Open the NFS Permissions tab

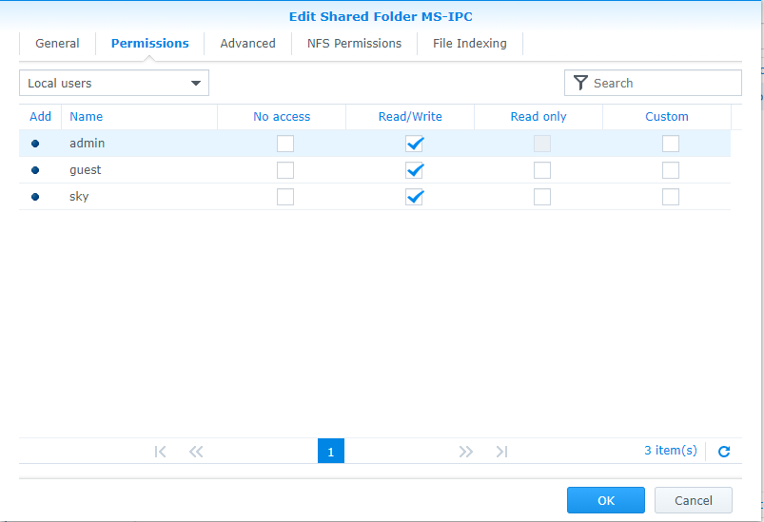(354, 44)
